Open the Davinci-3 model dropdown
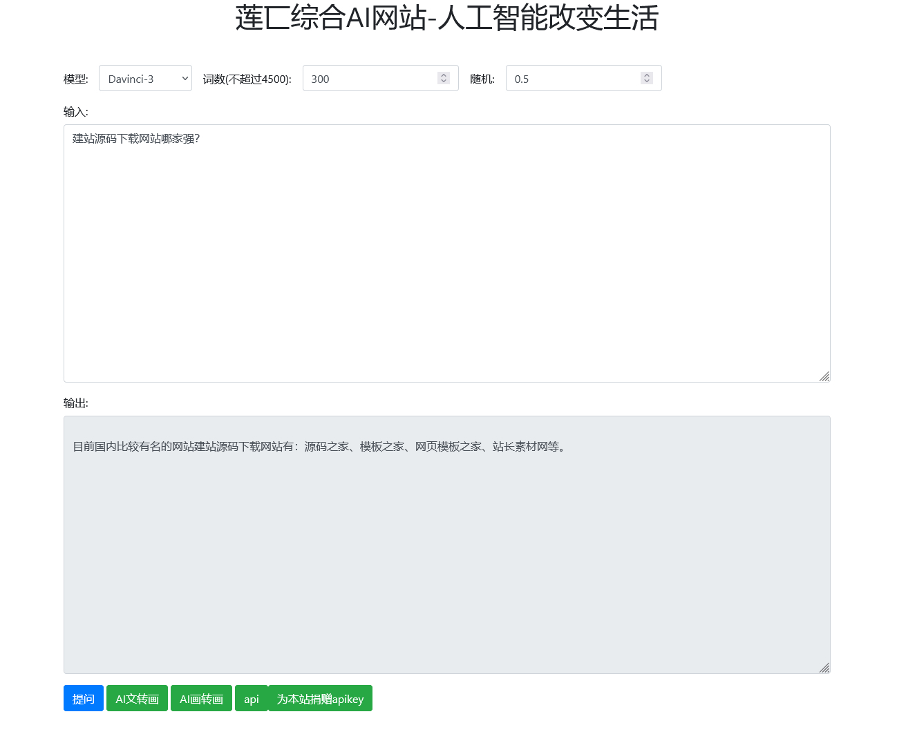The width and height of the screenshot is (897, 743). [x=145, y=79]
